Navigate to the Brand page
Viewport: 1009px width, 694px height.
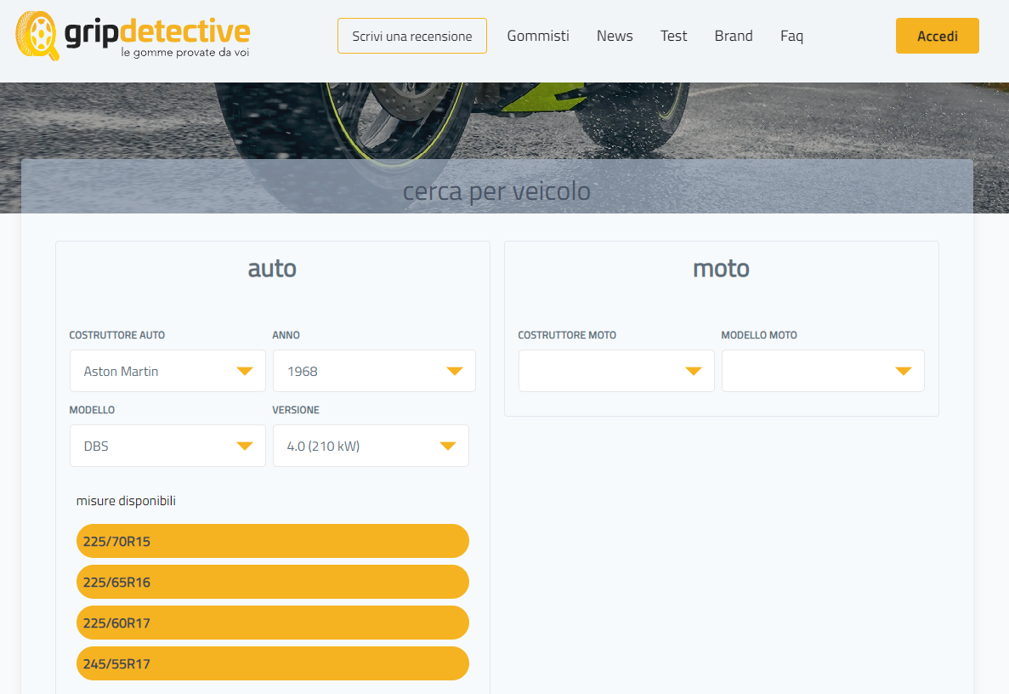pyautogui.click(x=734, y=36)
